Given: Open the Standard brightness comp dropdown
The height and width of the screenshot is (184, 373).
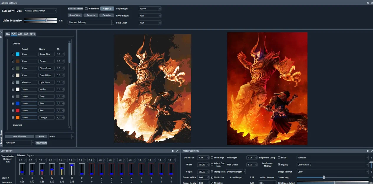Looking at the screenshot, I should pyautogui.click(x=333, y=158).
